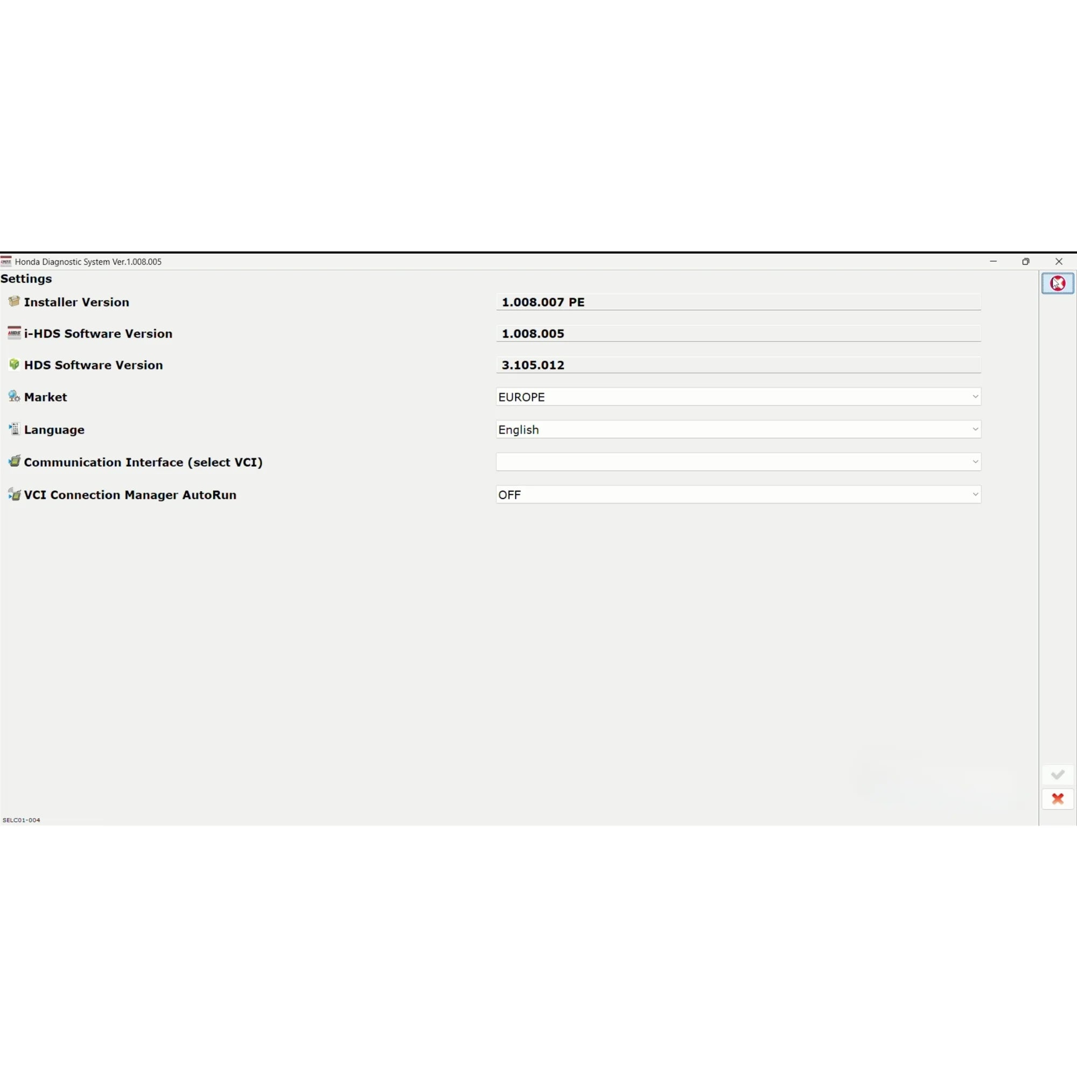
Task: Click the red icon button at top right
Action: coord(1058,283)
